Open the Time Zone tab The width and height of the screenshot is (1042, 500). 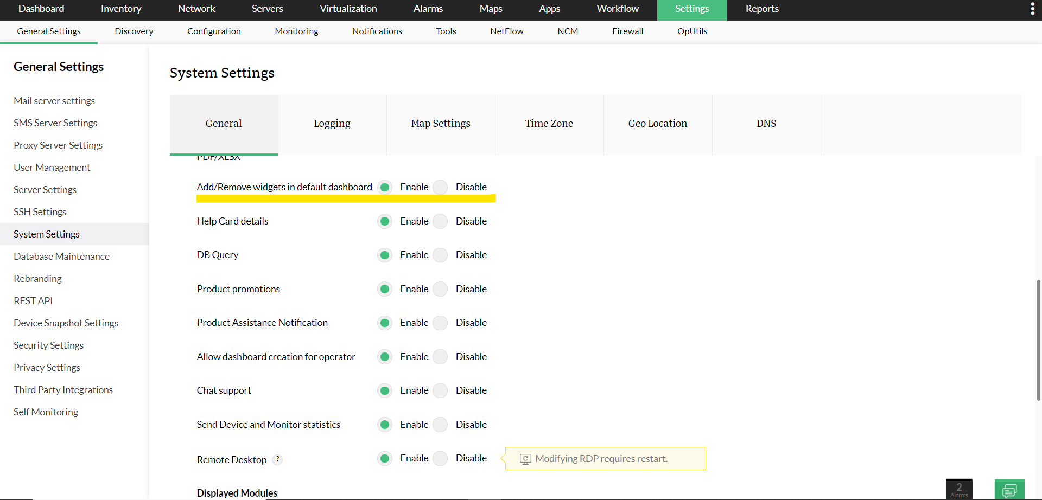[549, 124]
